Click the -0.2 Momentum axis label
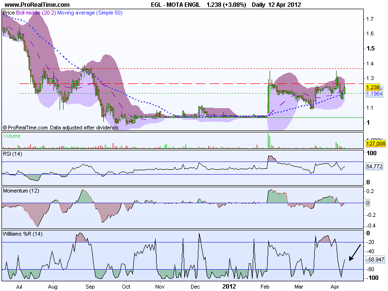Image resolution: width=388 pixels, height=291 pixels. pos(371,215)
